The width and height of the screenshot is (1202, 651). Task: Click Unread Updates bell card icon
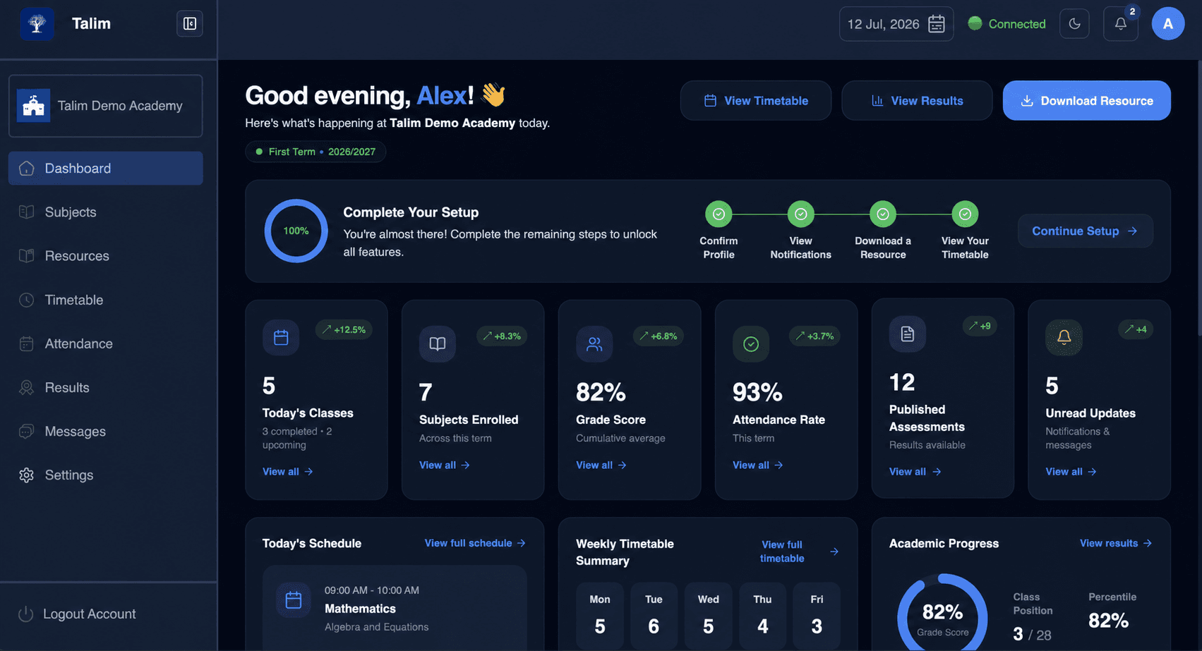pos(1064,337)
